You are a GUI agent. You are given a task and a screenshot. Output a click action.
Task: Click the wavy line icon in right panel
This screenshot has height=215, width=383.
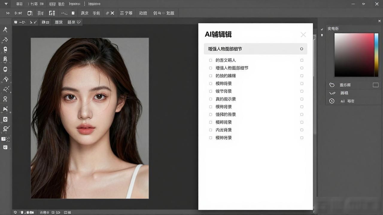(x=332, y=93)
